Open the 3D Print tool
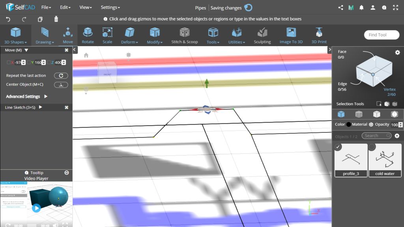 pyautogui.click(x=319, y=35)
